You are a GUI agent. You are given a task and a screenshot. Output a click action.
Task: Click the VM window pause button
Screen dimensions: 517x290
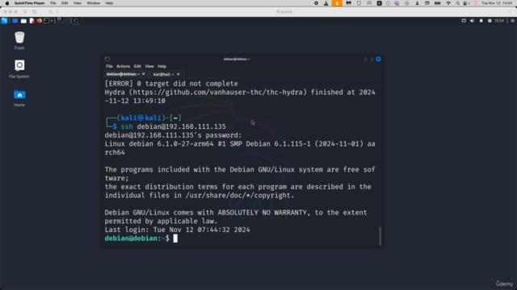[25, 12]
